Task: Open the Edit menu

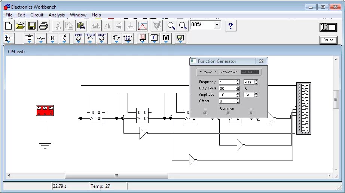Action: 21,15
